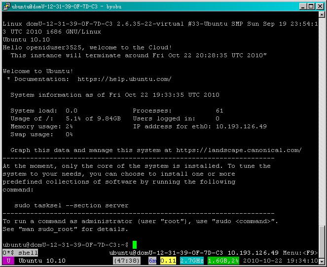Click the 'Welcome to Ubuntu!' line
Screen dimensions: 327x267
38,71
